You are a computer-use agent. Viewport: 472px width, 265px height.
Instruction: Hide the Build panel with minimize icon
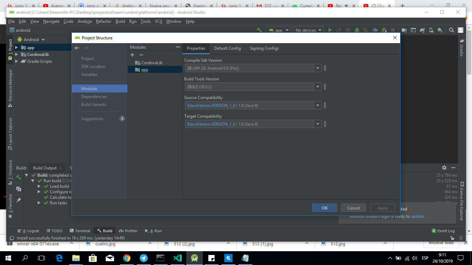453,168
